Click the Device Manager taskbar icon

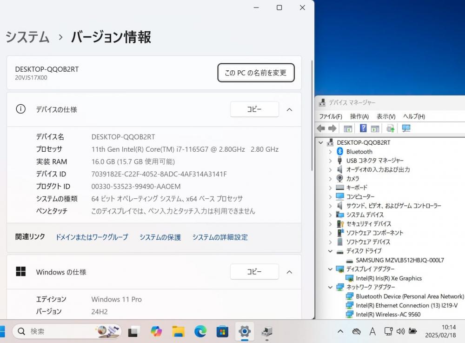point(267,331)
